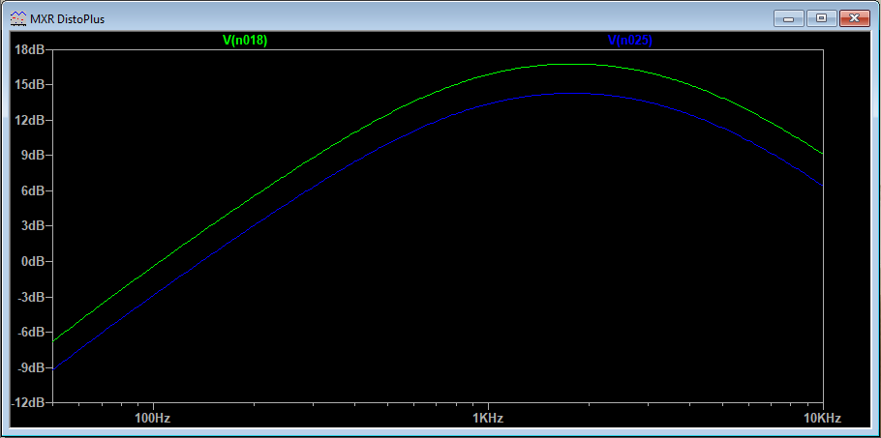Click the -6dB vertical axis label

(x=30, y=332)
